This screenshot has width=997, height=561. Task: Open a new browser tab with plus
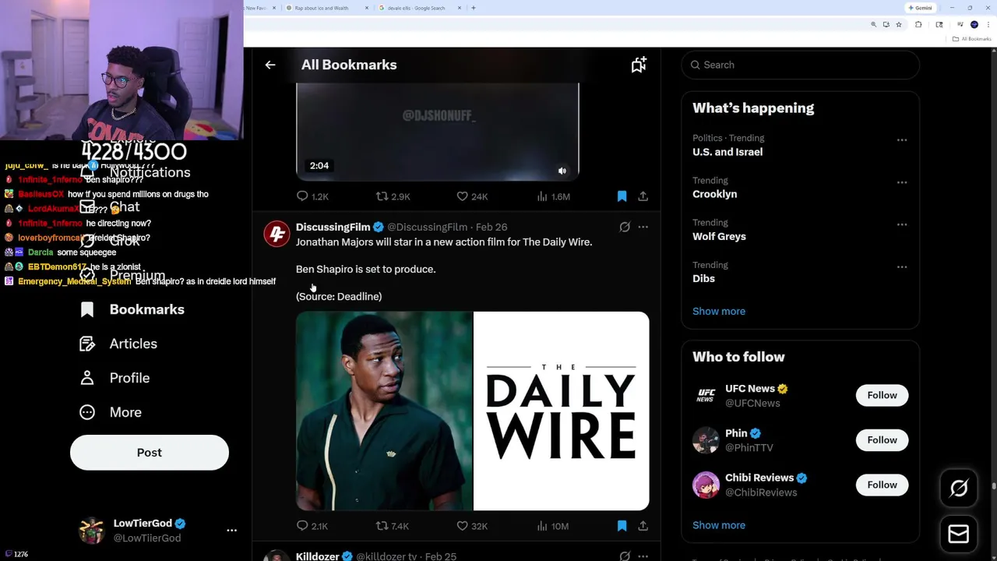tap(474, 8)
